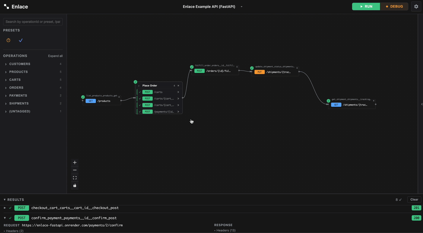Click the status check on list_products node

(x=83, y=97)
